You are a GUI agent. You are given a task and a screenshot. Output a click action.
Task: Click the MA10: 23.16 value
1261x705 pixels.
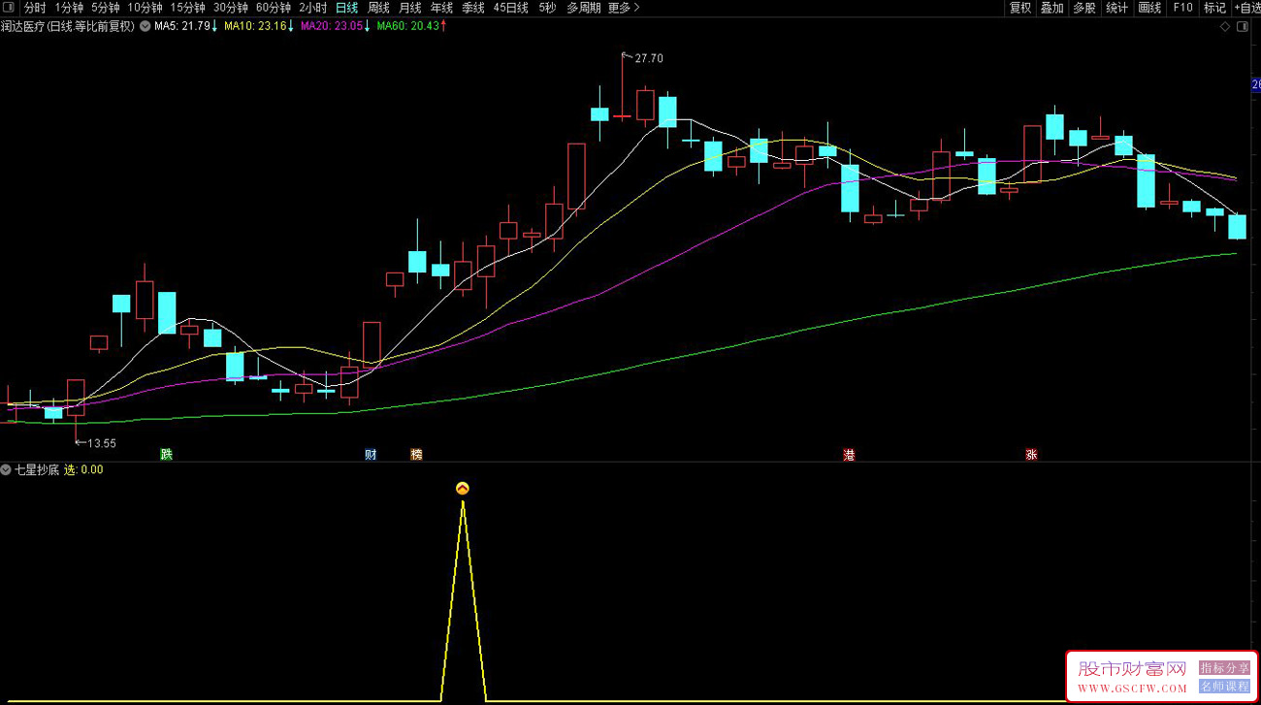(258, 27)
